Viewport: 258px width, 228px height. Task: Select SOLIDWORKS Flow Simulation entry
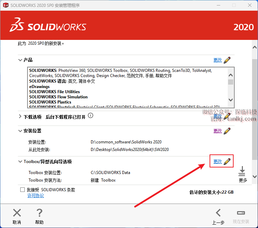(58, 97)
